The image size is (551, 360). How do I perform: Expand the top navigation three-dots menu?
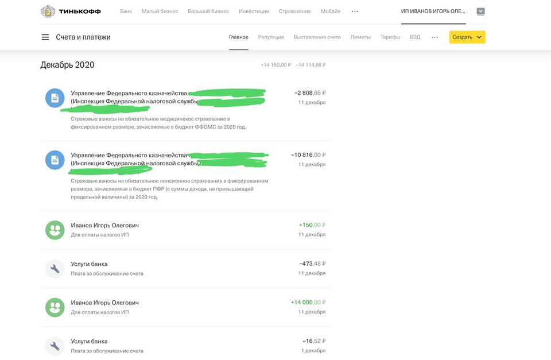coord(355,11)
